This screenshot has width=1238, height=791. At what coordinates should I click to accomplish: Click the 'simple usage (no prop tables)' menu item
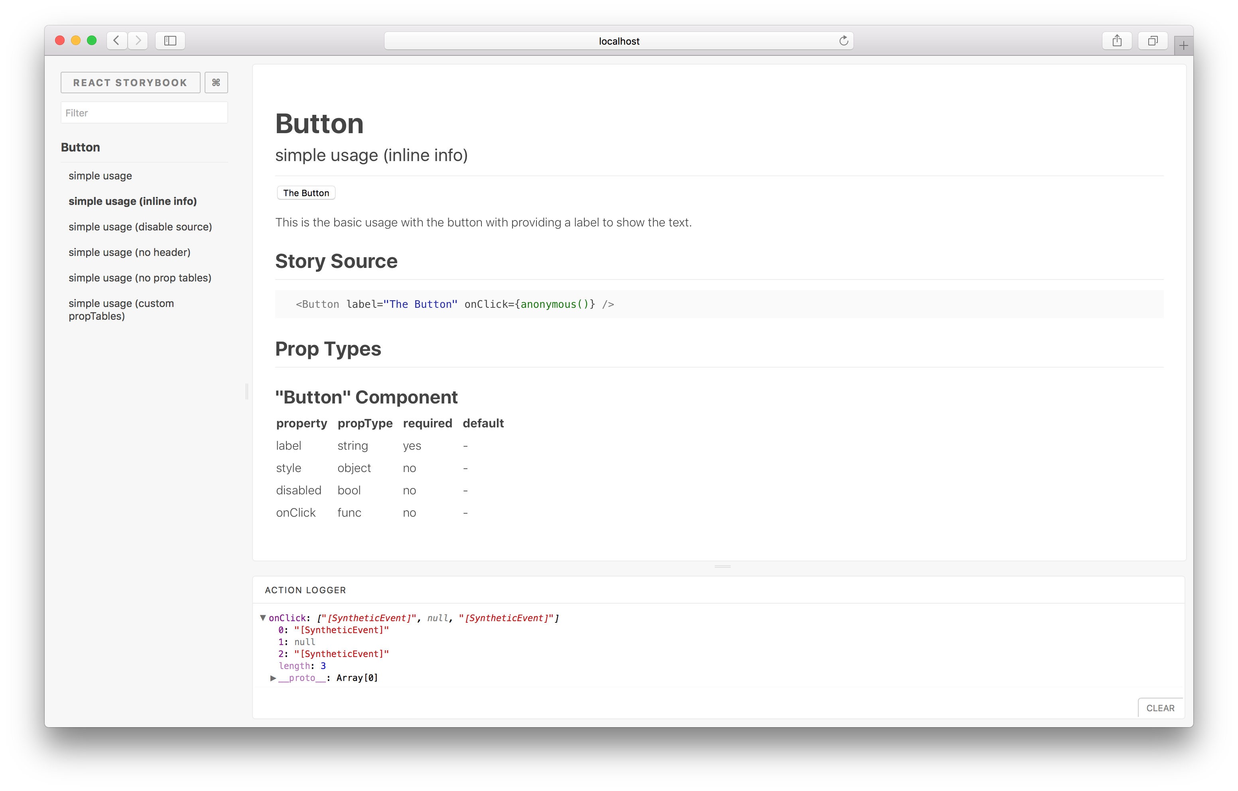[x=140, y=277]
